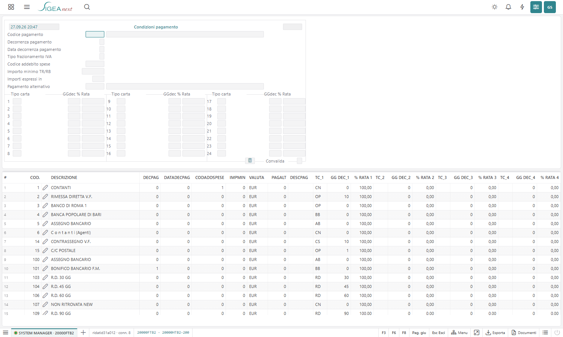Viewport: 563px width, 337px height.
Task: Edit the BONIFICO BANCARIO F.M. row pencil
Action: click(45, 268)
